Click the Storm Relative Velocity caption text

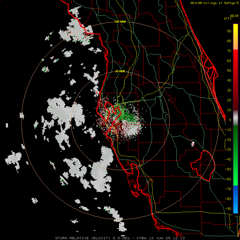tap(120, 238)
